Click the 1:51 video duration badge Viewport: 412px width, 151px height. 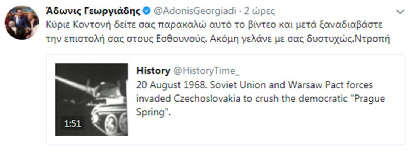(x=73, y=123)
